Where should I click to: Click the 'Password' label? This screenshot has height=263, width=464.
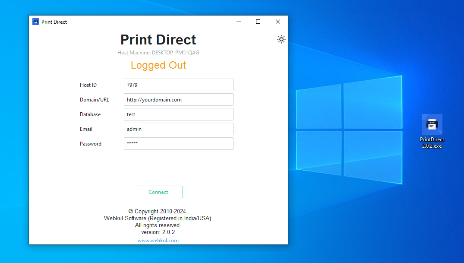click(91, 144)
